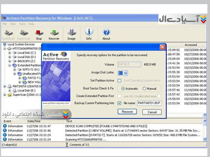Select Automatic boot sector check option

click(x=123, y=89)
